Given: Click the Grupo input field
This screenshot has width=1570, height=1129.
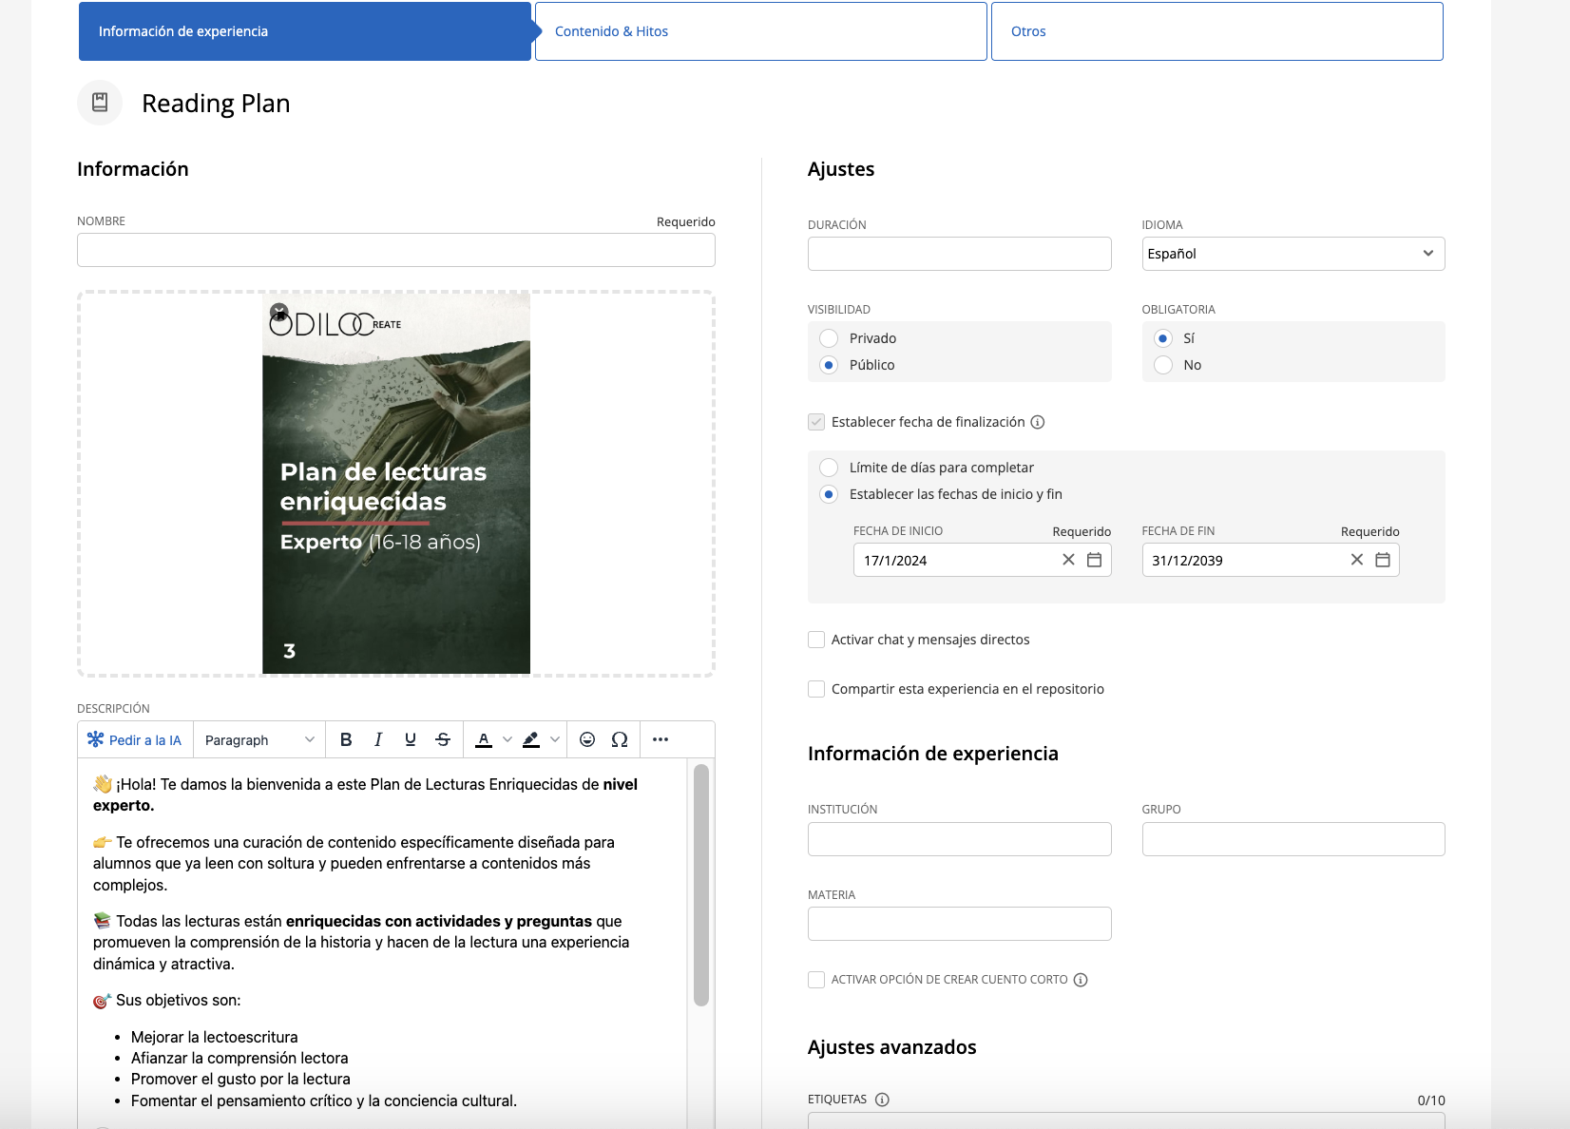Looking at the screenshot, I should click(1293, 839).
